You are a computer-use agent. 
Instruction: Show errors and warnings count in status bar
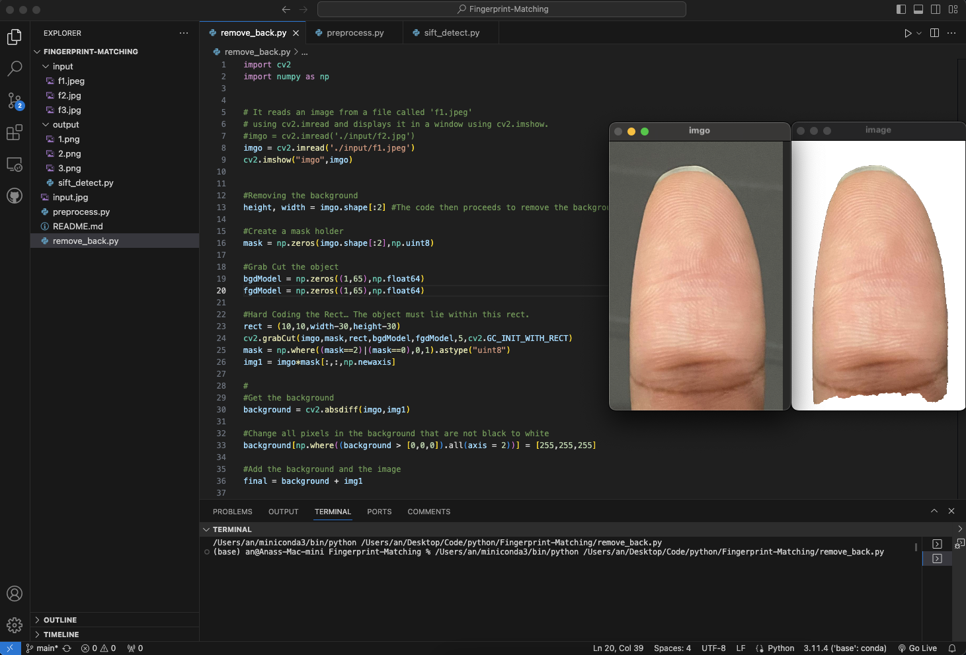click(99, 648)
